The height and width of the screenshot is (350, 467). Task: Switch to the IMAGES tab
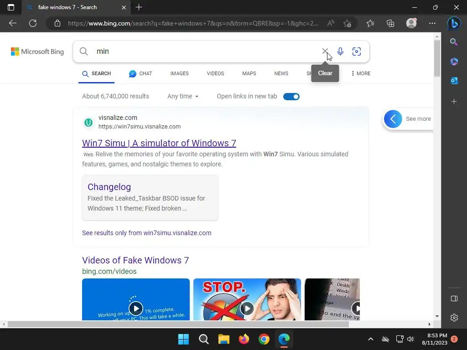pos(179,73)
